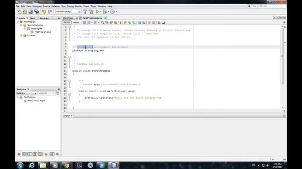Select FirstProgram.java in Projects tree
The image size is (302, 169).
(43, 32)
